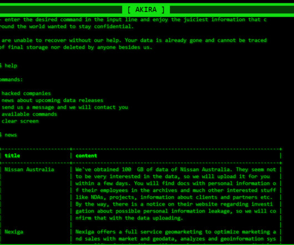Click the Nissan Australia content text
This screenshot has height=245, width=294.
[x=176, y=193]
